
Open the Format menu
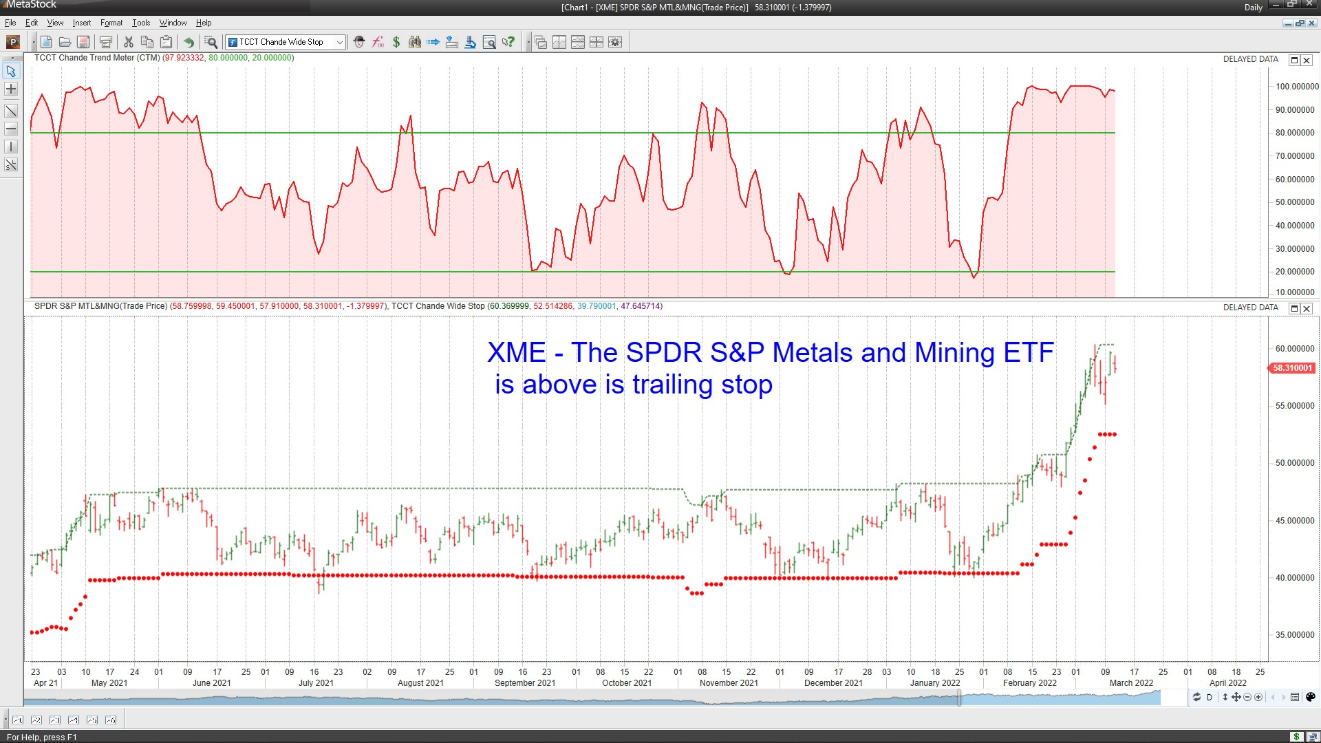(x=111, y=23)
